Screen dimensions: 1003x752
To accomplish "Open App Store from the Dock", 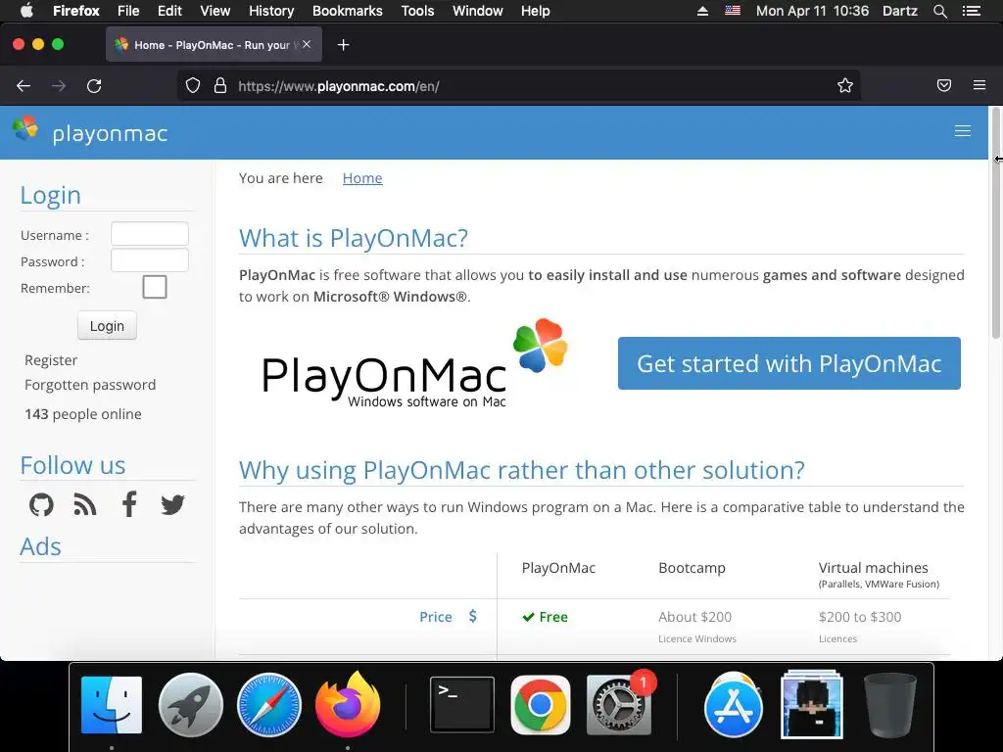I will [x=733, y=706].
